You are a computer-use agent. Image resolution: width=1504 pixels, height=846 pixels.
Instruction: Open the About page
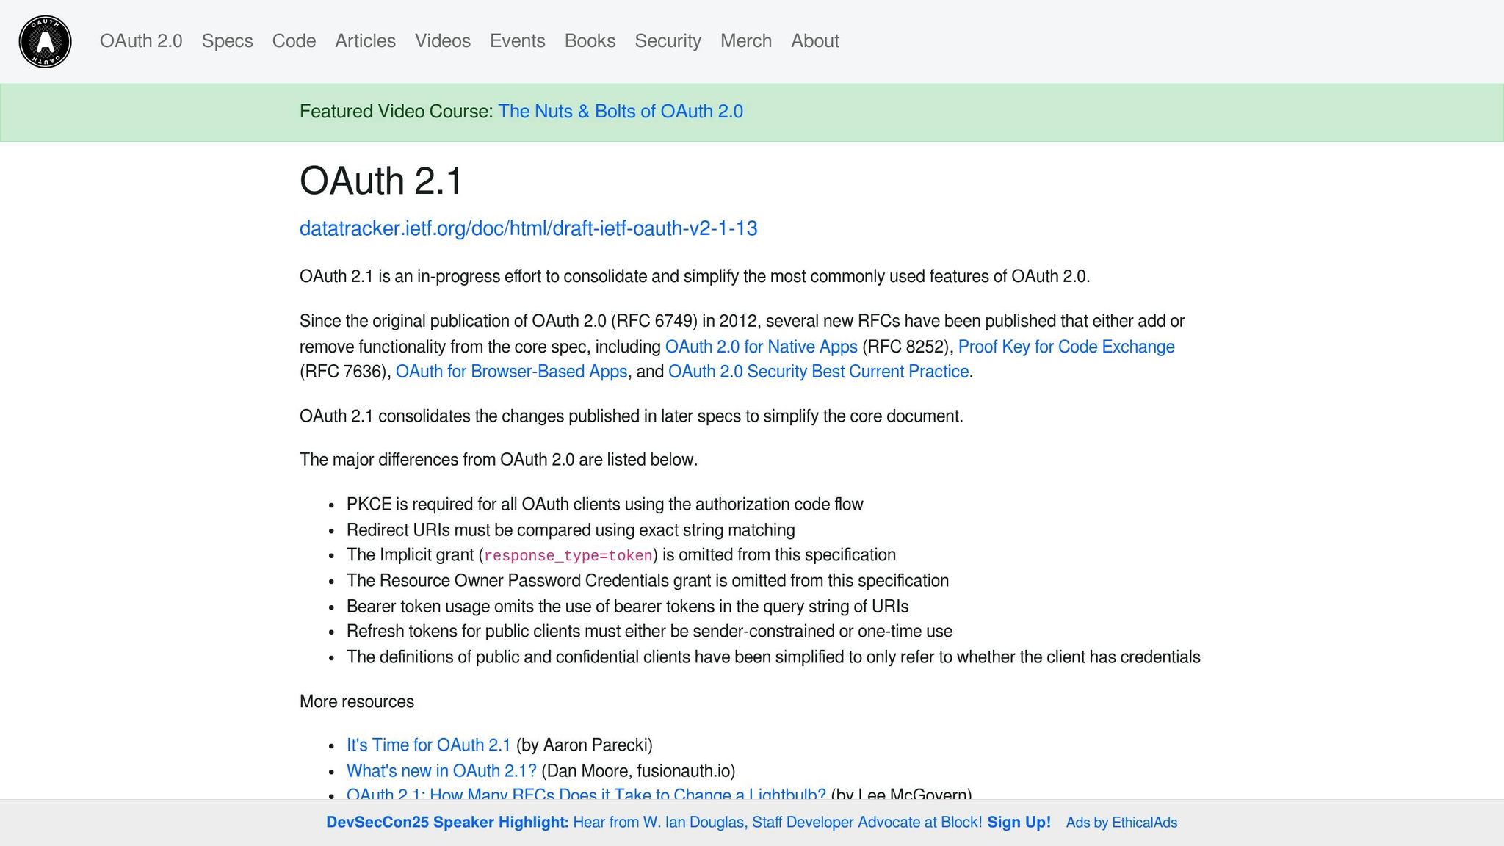814,41
